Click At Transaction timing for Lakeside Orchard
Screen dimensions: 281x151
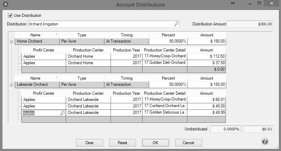126,85
